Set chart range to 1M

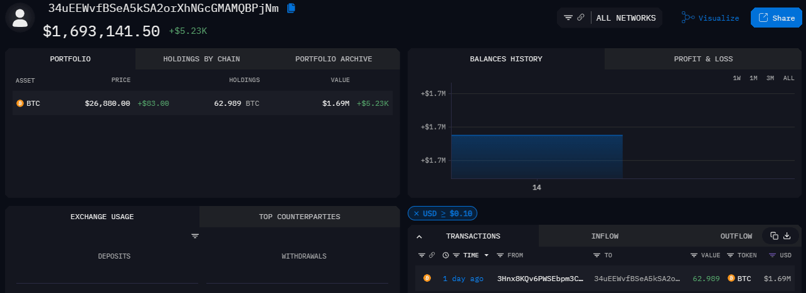[753, 78]
